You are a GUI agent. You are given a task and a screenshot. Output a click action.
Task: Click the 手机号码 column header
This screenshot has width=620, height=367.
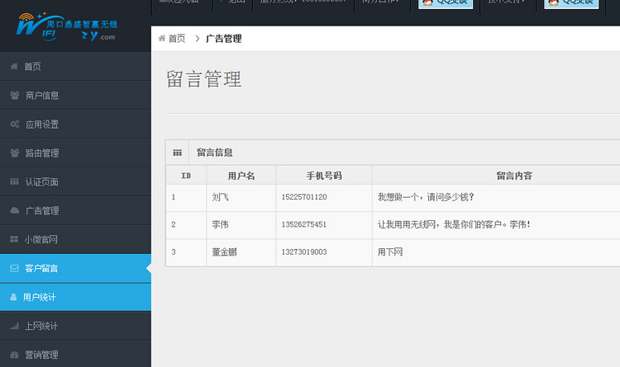tap(324, 176)
